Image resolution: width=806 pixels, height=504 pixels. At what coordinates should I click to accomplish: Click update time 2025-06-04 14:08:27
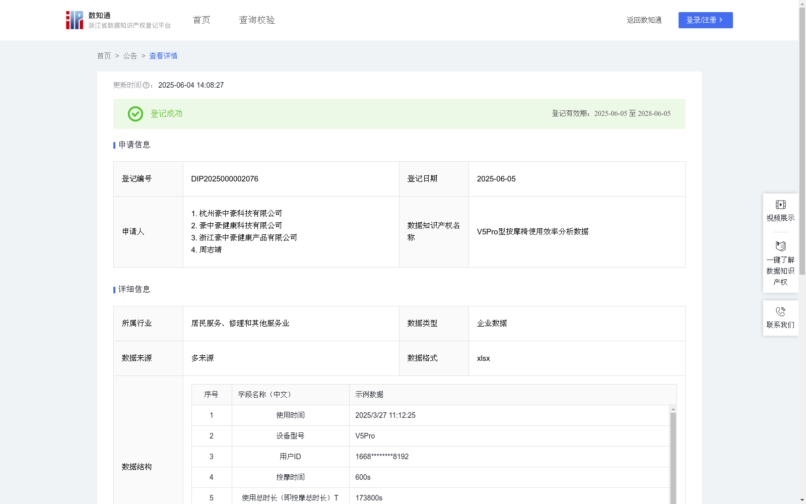(x=191, y=85)
